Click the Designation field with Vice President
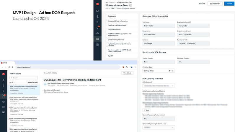Screen dimensions: 235x132 pos(159,35)
